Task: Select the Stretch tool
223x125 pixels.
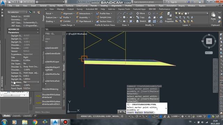Action: click(x=141, y=21)
